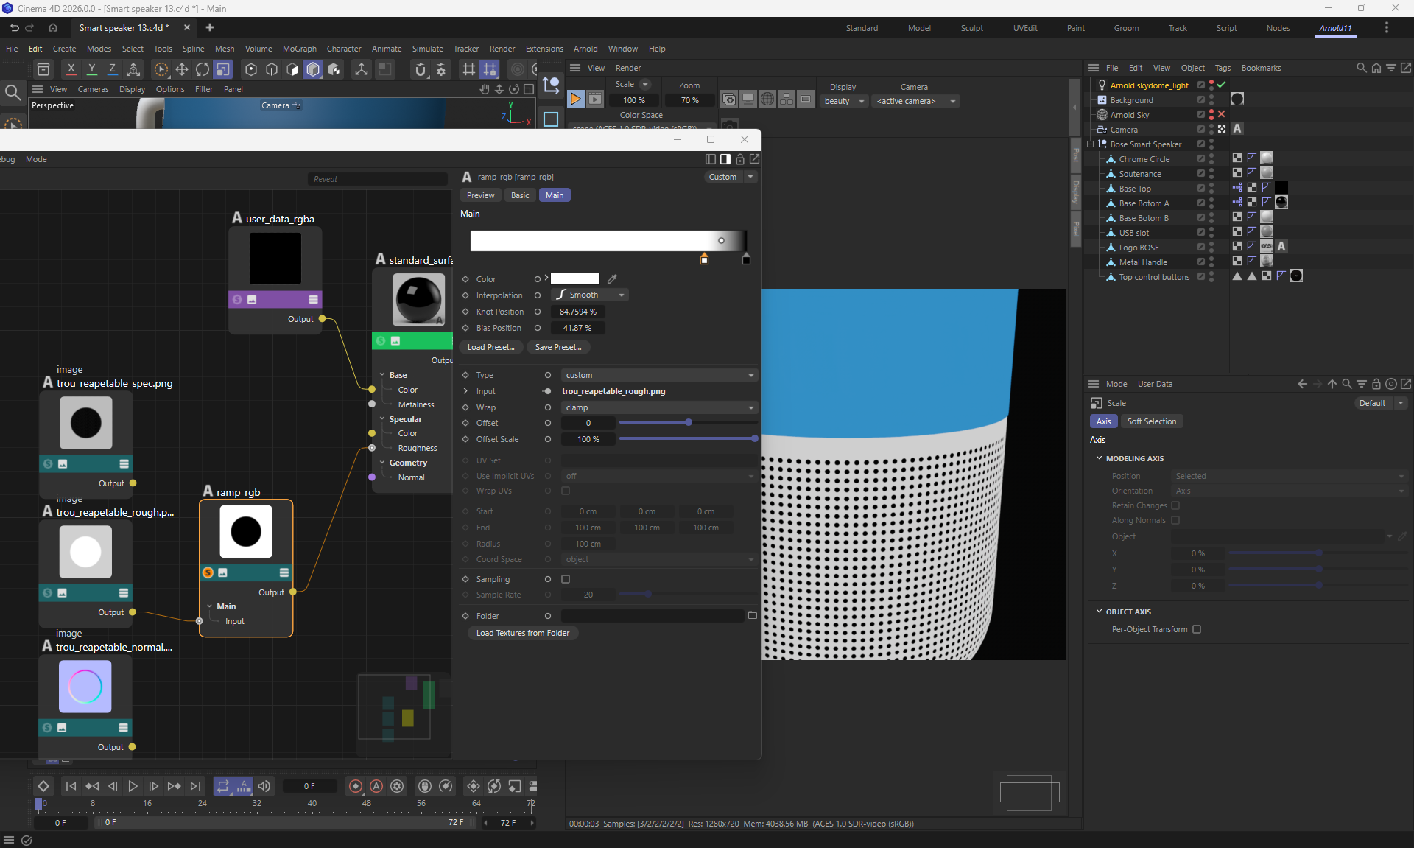Enable Per-Object Transform checkbox

click(1197, 629)
